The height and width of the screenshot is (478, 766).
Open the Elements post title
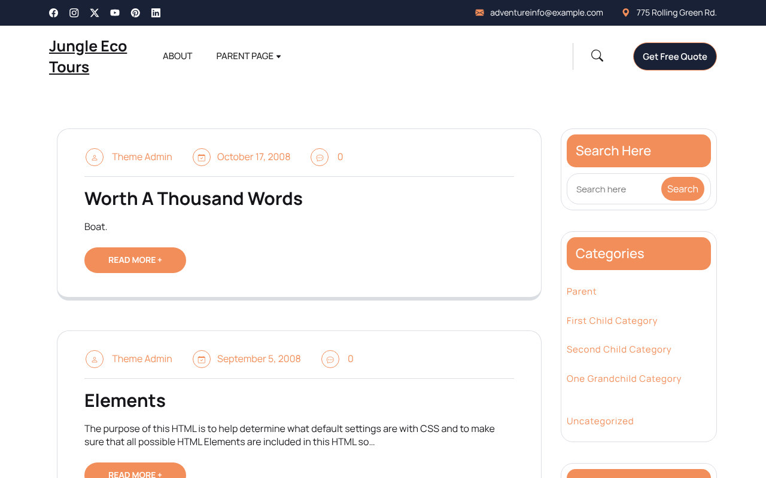coord(125,400)
